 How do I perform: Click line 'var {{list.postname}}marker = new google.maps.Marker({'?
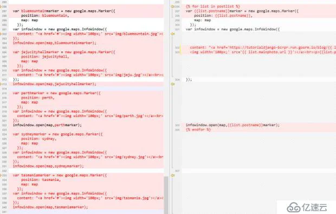[x=242, y=11]
